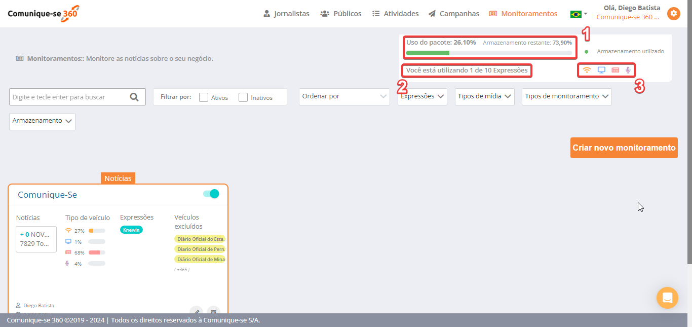
Task: Click the monitor icon beside 1% in the card
Action: (x=68, y=241)
